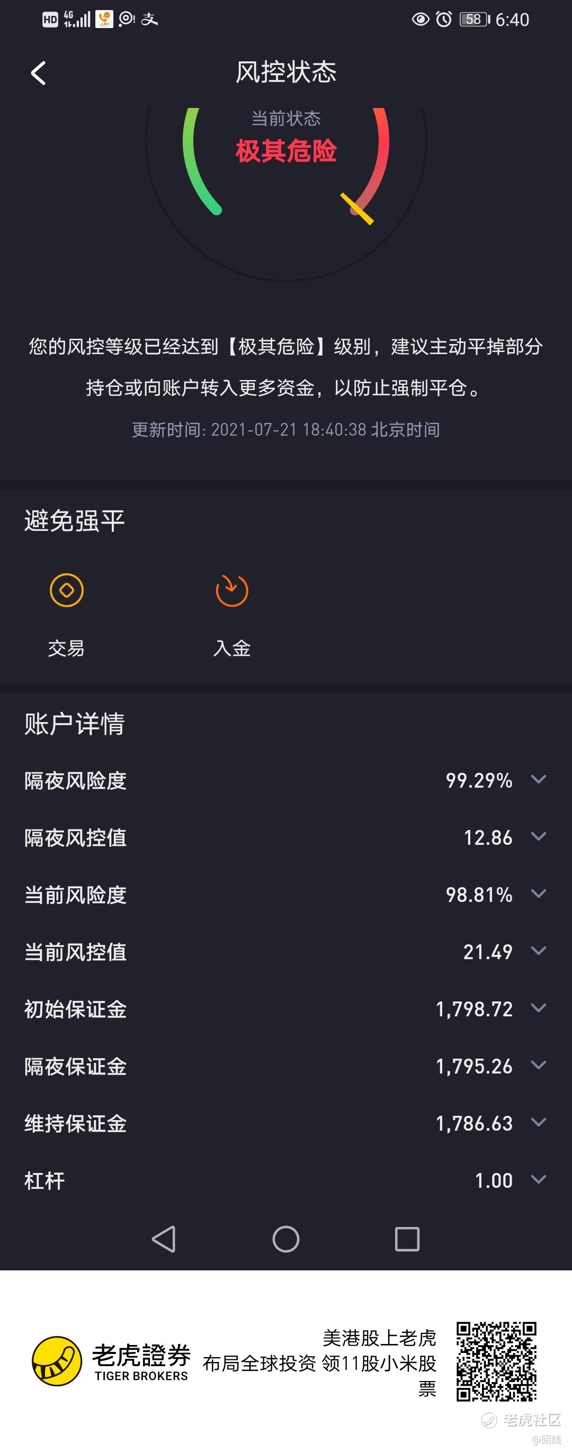Screen dimensions: 572x1453
Task: Expand the 隔夜保证金 row chevron
Action: tap(539, 1065)
